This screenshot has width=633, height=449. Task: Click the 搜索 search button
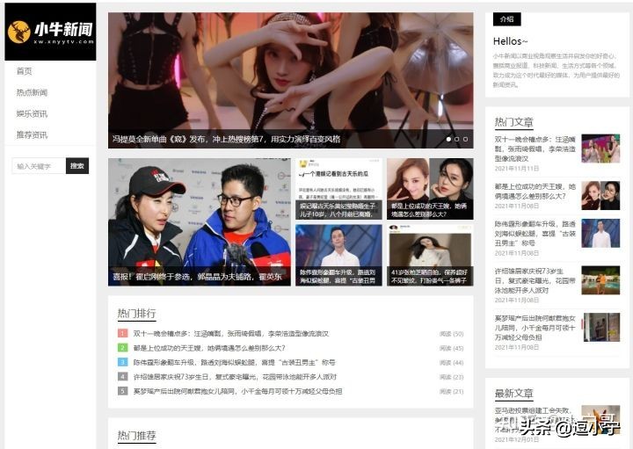77,166
